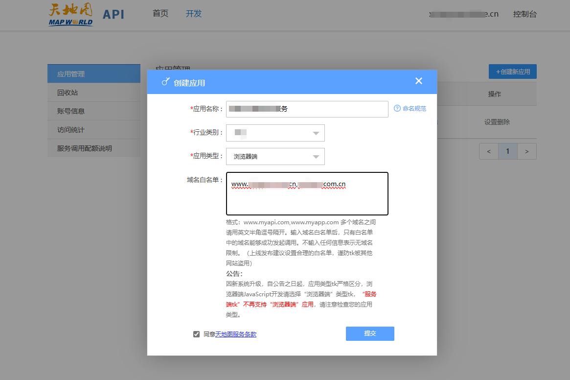Viewport: 570px width, 380px height.
Task: Close the 创建应用 dialog with X
Action: click(418, 81)
